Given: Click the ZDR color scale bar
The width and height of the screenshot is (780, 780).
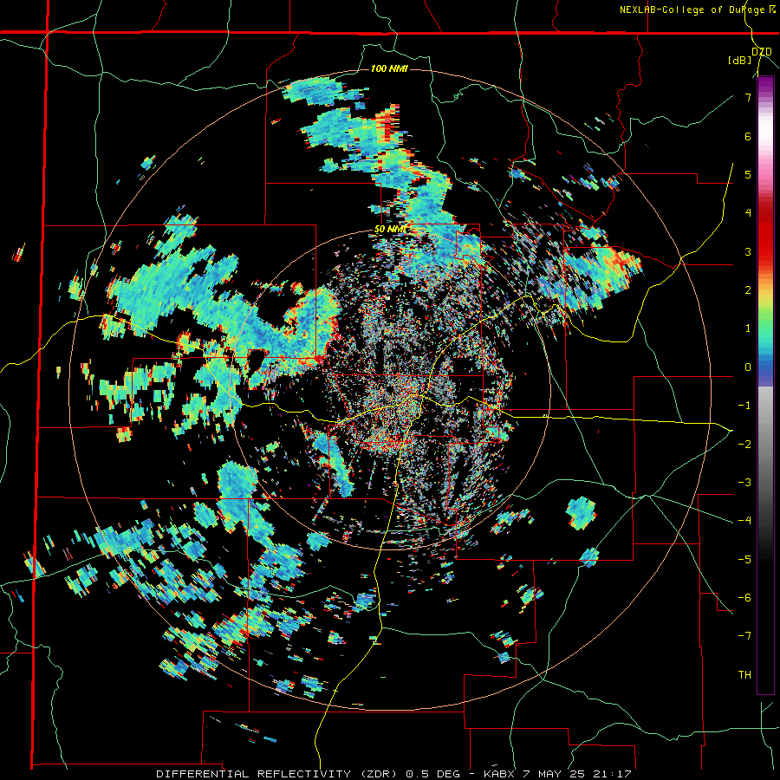Looking at the screenshot, I should [x=765, y=385].
